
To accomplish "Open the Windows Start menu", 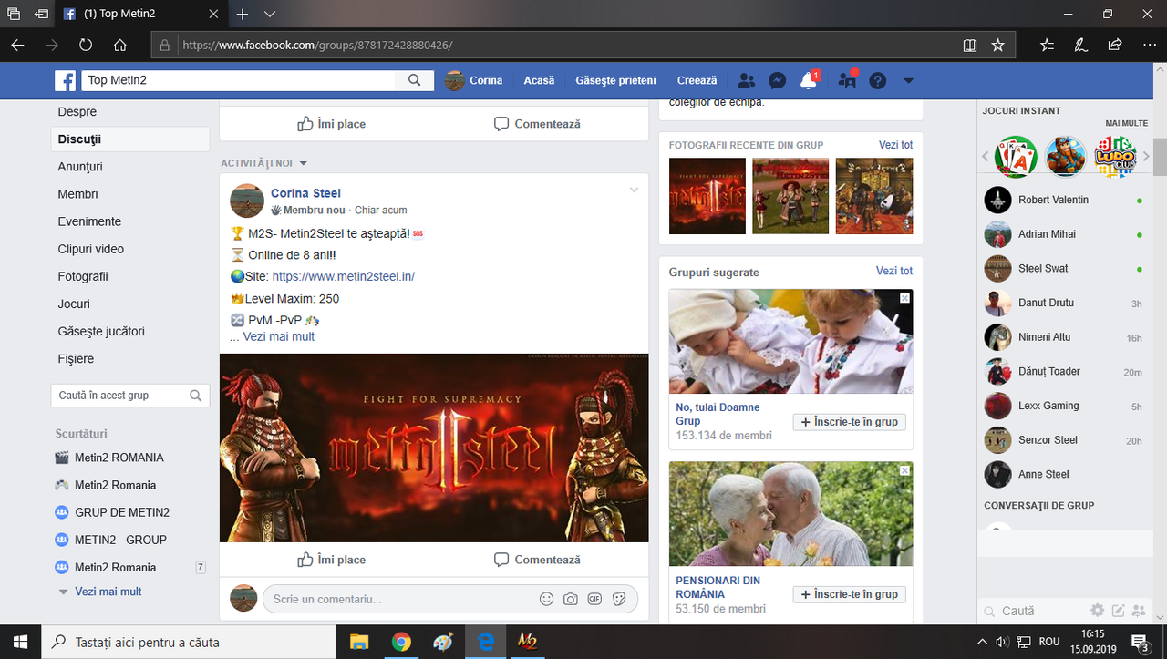I will click(20, 642).
